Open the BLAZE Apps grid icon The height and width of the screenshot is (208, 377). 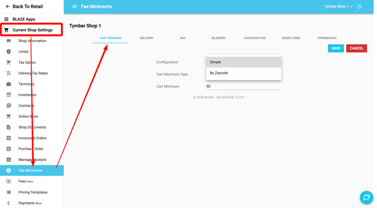[x=7, y=19]
